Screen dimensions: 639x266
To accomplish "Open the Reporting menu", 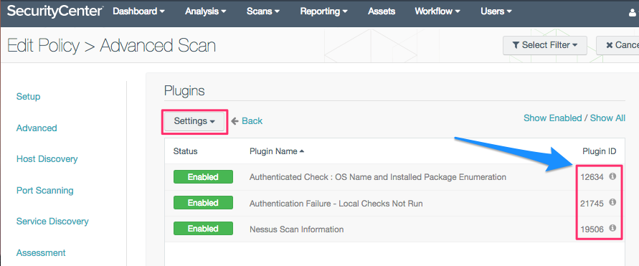I will [324, 11].
